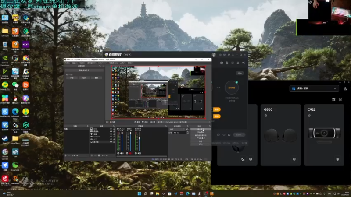Screen dimensions: 351x197
Task: Open C922 webcam settings gear
Action: tap(337, 159)
